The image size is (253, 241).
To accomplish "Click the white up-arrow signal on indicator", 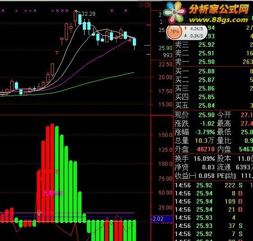I will [39, 213].
